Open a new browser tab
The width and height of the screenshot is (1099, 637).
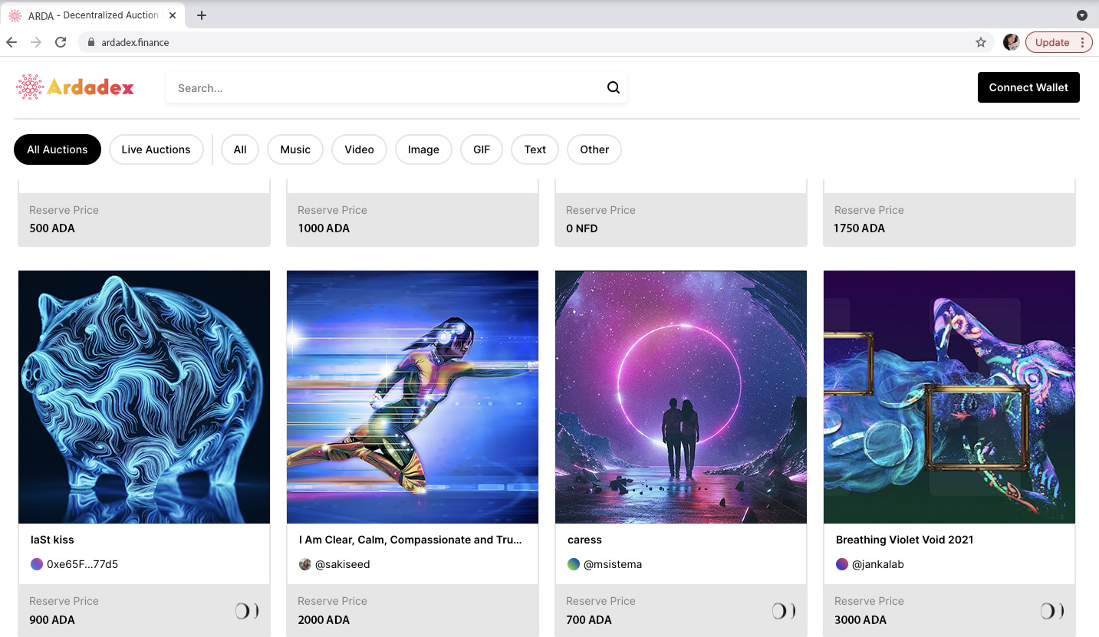pyautogui.click(x=202, y=15)
